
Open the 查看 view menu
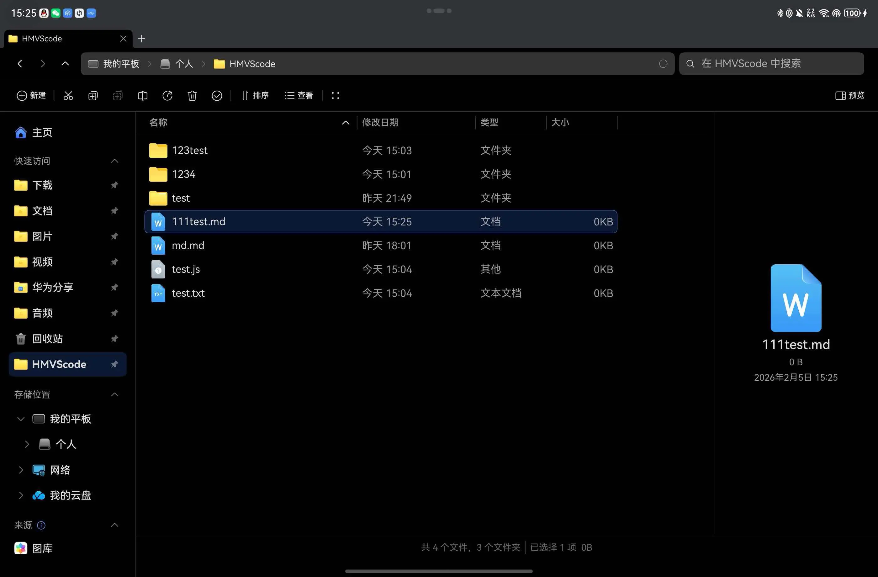(x=299, y=96)
